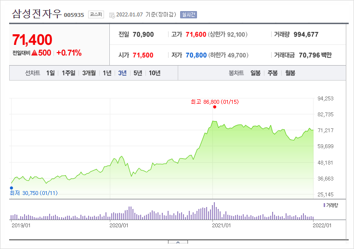This screenshot has height=249, width=354.
Task: Switch chart to 1년 range
Action: pos(107,73)
